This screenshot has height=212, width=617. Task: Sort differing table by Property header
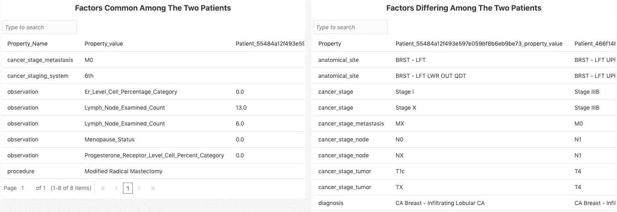coord(329,44)
